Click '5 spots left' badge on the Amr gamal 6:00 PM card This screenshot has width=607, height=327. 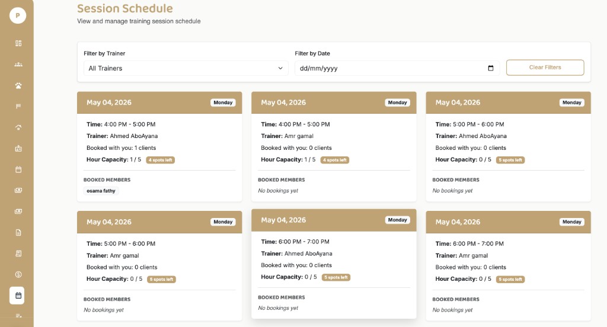point(510,279)
